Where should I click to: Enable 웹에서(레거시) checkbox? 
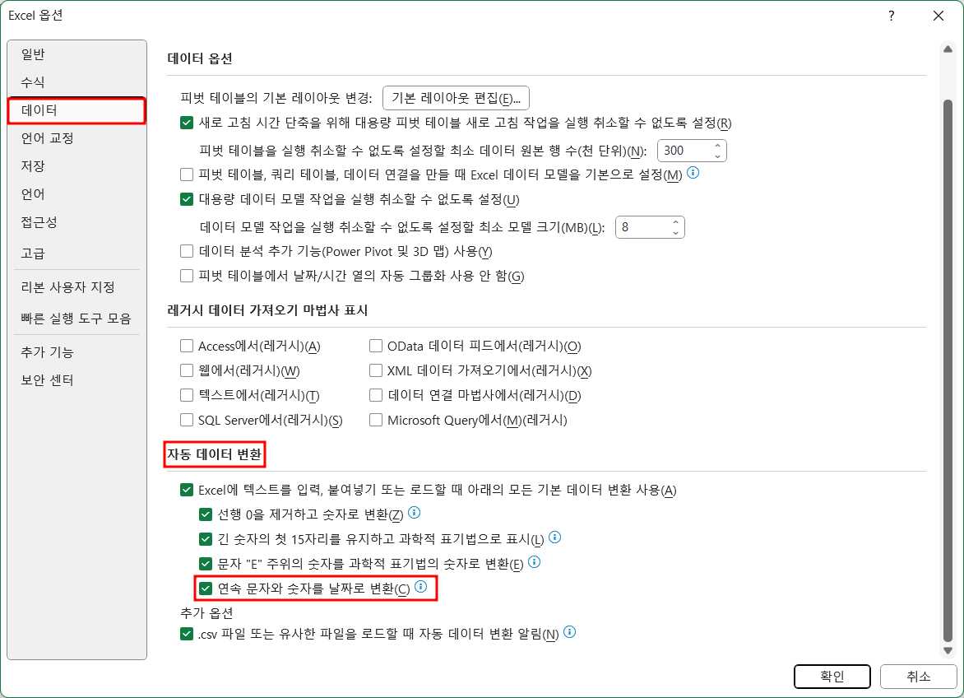tap(187, 370)
